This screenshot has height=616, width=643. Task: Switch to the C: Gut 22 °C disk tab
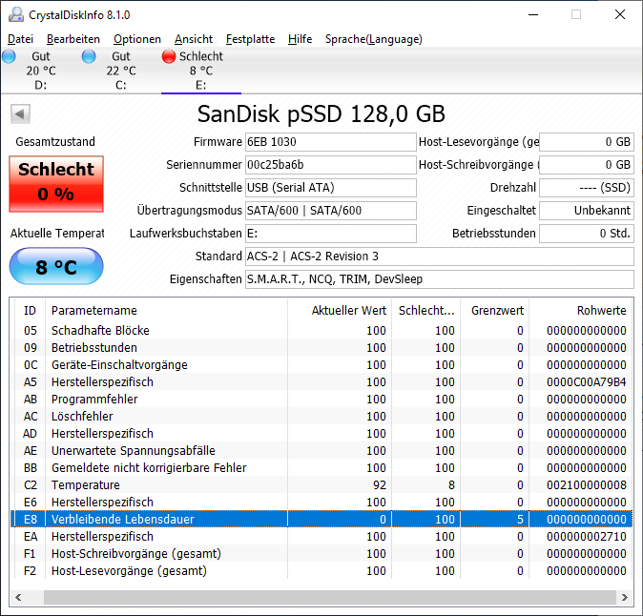click(120, 71)
